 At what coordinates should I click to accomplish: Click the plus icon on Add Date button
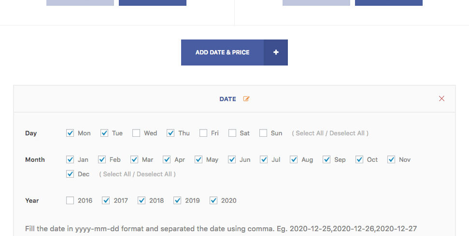(x=276, y=52)
